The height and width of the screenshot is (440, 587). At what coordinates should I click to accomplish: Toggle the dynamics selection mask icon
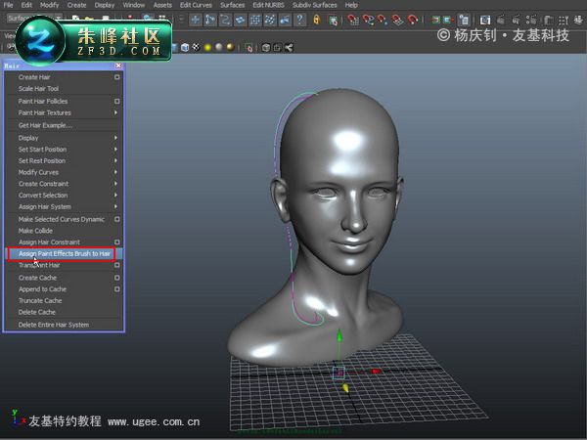pyautogui.click(x=270, y=20)
